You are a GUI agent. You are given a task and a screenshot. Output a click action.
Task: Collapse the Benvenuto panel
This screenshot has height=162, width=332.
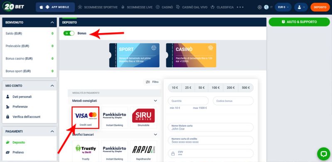(x=52, y=22)
